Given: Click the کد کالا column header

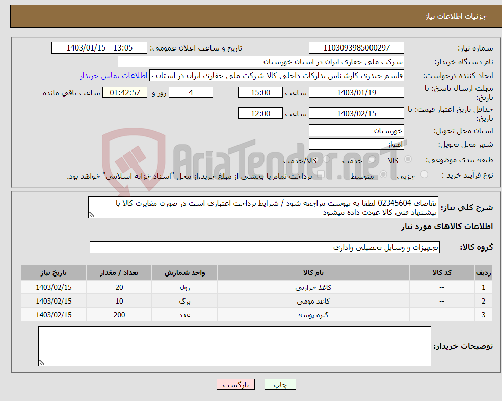Looking at the screenshot, I should 442,273.
